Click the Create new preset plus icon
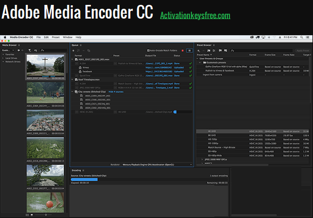Viewport: 313px width, 218px height. [199, 50]
